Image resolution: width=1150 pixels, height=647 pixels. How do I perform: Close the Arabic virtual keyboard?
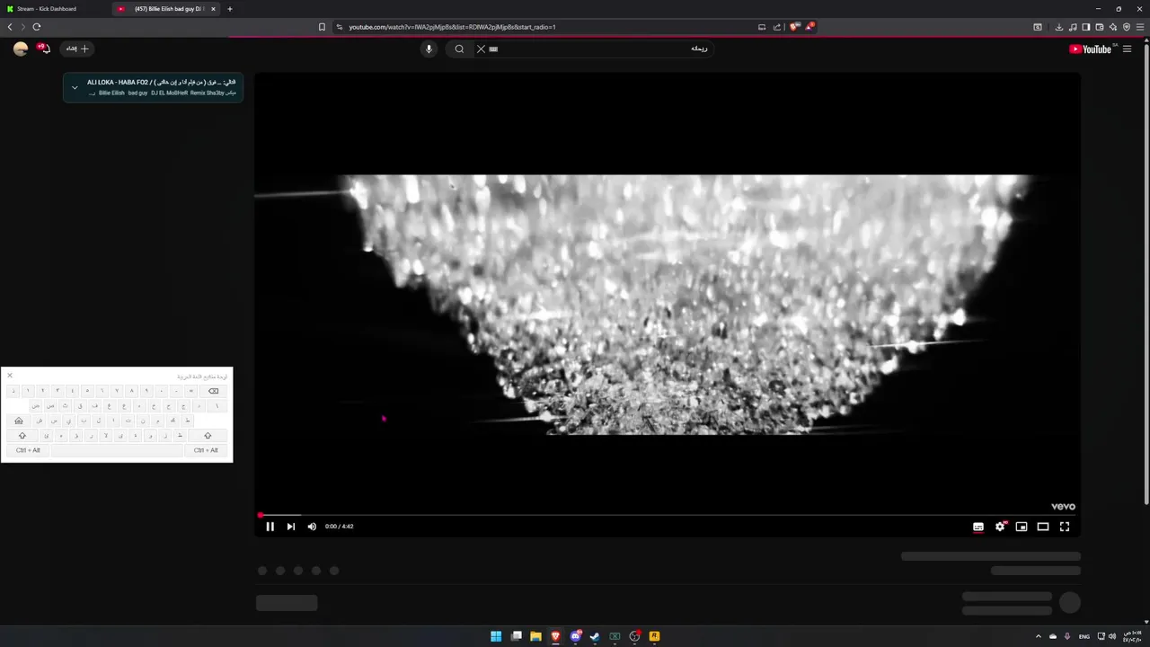pos(10,376)
